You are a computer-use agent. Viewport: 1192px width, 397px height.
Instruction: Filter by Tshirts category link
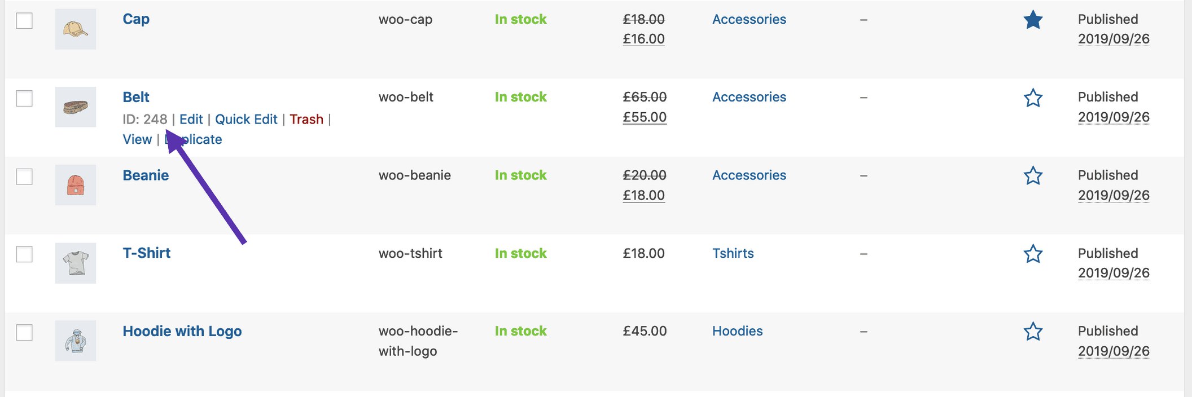point(733,254)
